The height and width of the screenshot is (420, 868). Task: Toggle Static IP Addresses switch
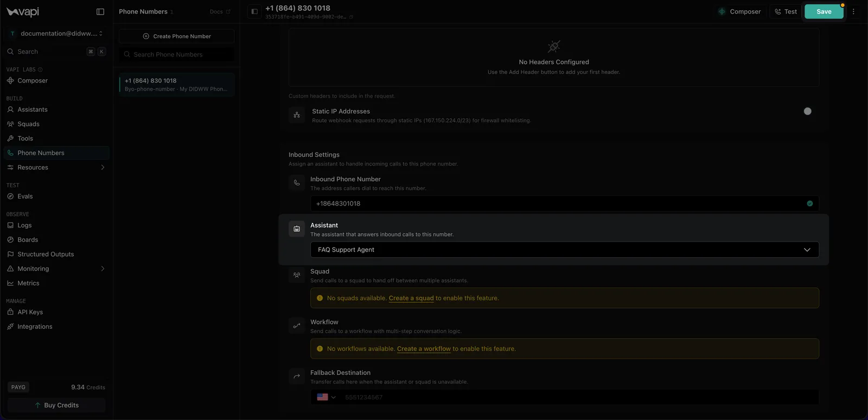(x=807, y=111)
